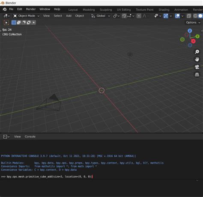Viewport: 203px width, 197px height.
Task: Set selection mode to invert selection
Action: pyautogui.click(x=29, y=22)
